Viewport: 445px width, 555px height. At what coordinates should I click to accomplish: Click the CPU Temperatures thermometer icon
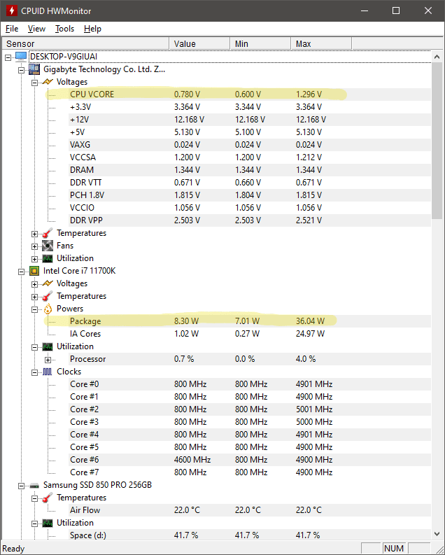[48, 296]
